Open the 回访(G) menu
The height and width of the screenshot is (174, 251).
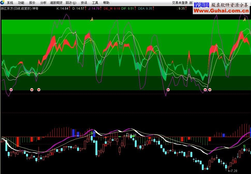click(x=71, y=3)
